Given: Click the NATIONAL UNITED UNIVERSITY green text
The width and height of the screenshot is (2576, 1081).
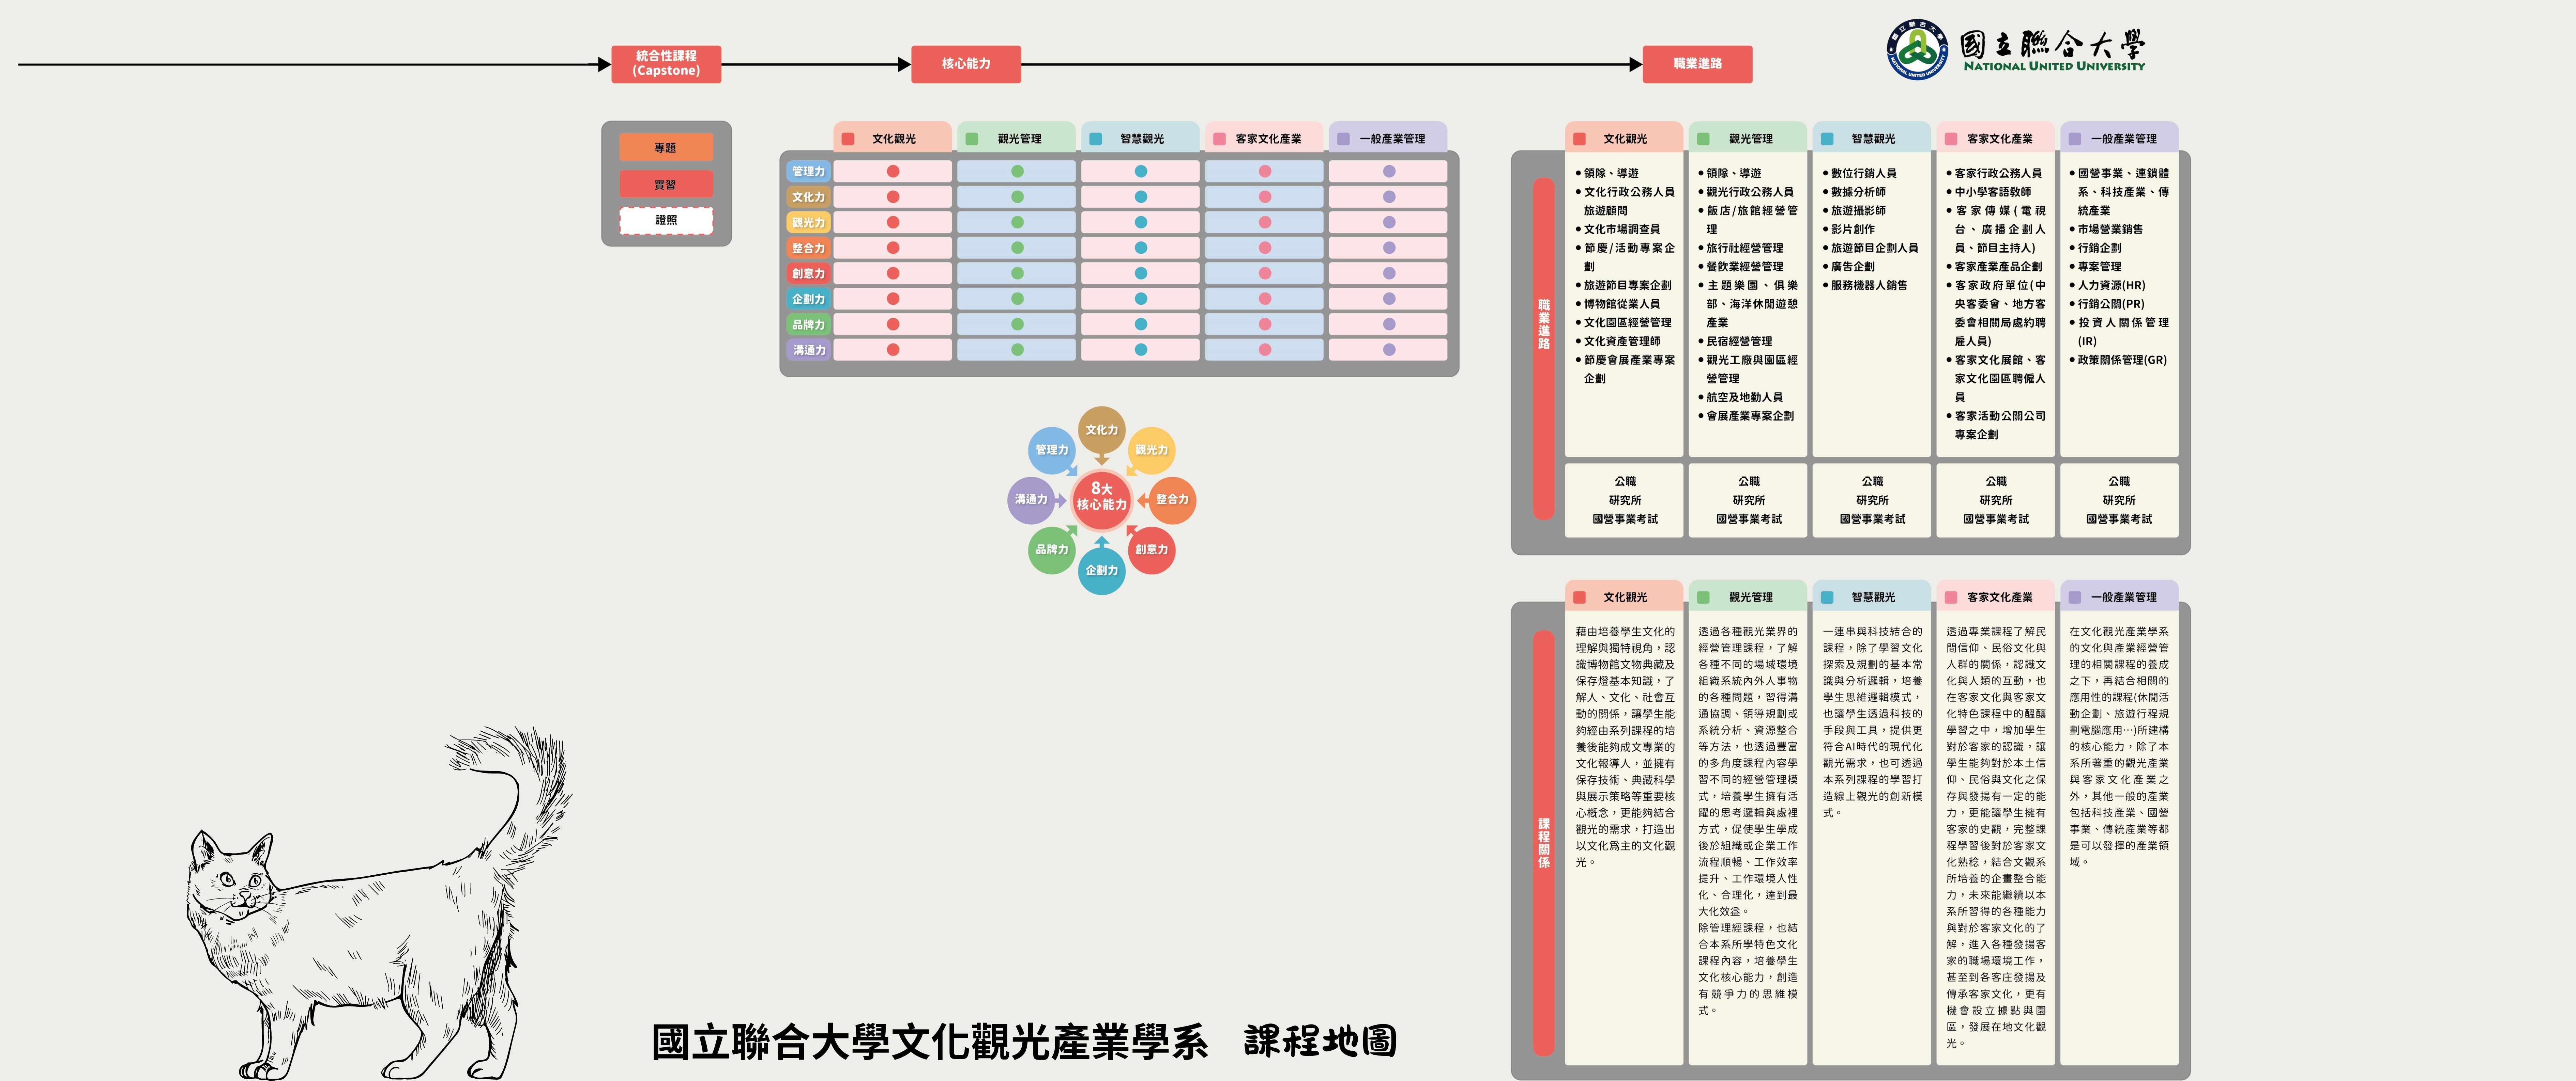Looking at the screenshot, I should pos(2054,66).
